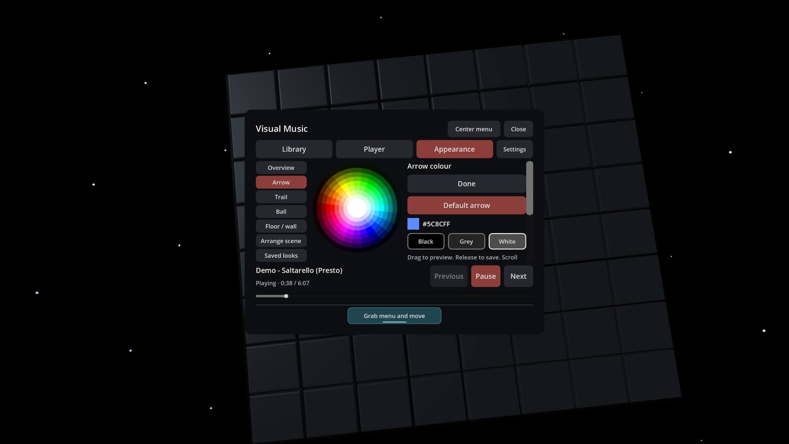Choose the Floor / wall section
Viewport: 789px width, 444px height.
pos(281,226)
